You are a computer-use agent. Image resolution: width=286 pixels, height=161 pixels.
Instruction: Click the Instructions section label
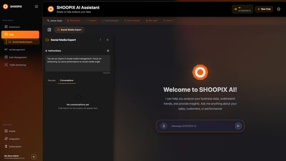click(54, 51)
